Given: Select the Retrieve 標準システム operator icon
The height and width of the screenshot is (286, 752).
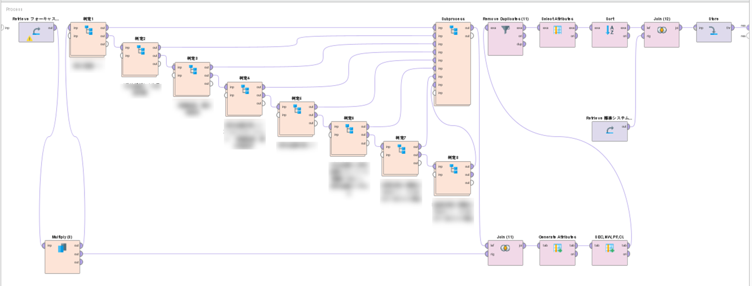Looking at the screenshot, I should [x=609, y=130].
